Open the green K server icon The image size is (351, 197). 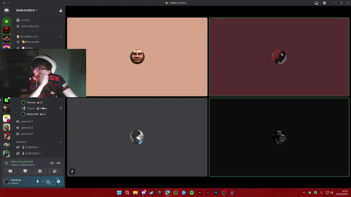7,100
